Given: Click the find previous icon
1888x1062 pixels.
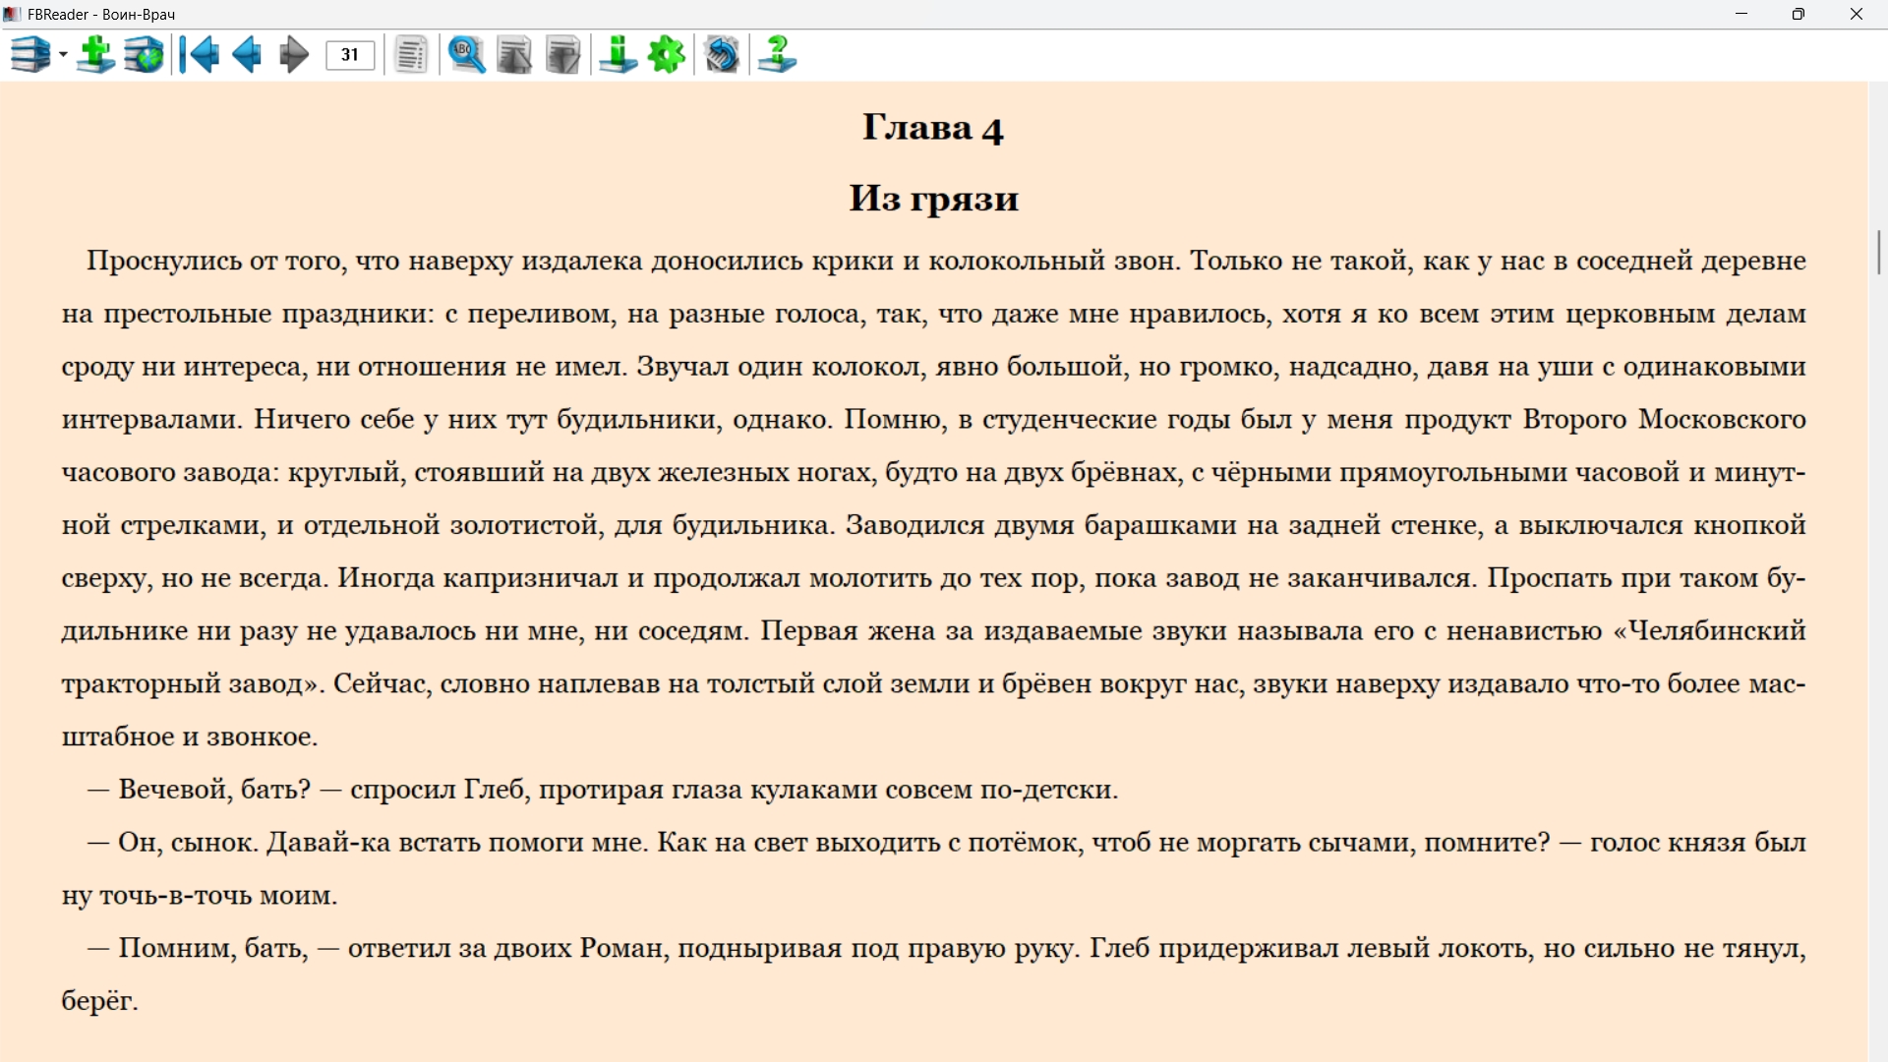Looking at the screenshot, I should pyautogui.click(x=514, y=55).
